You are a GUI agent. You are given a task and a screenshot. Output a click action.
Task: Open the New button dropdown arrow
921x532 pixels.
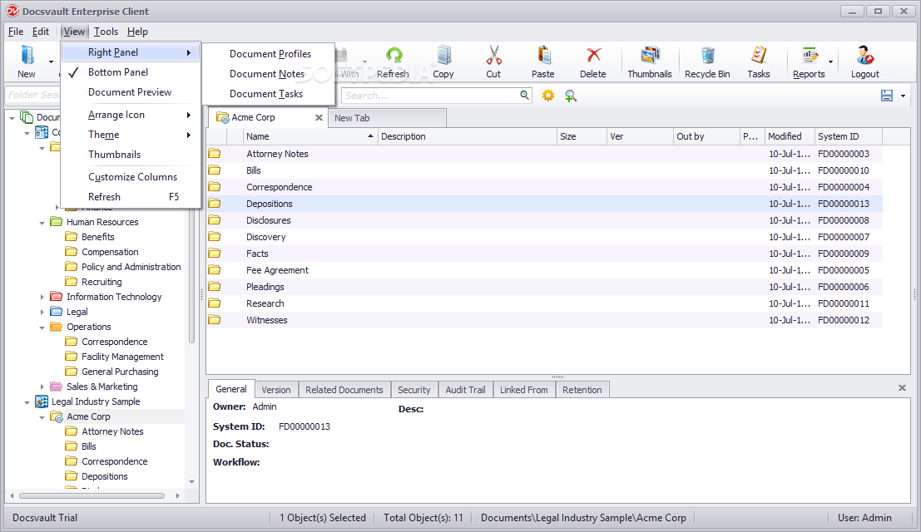[51, 62]
